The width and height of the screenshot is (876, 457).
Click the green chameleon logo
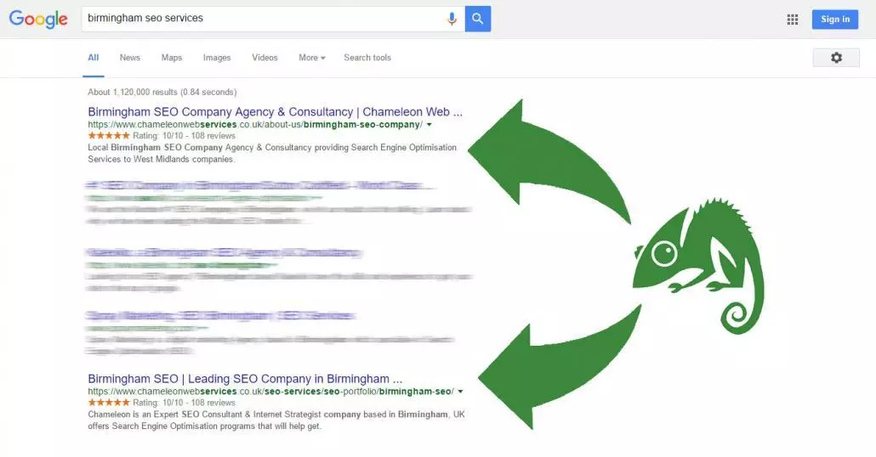click(x=698, y=266)
